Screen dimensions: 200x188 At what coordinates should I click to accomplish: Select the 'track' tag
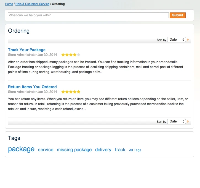(x=120, y=150)
